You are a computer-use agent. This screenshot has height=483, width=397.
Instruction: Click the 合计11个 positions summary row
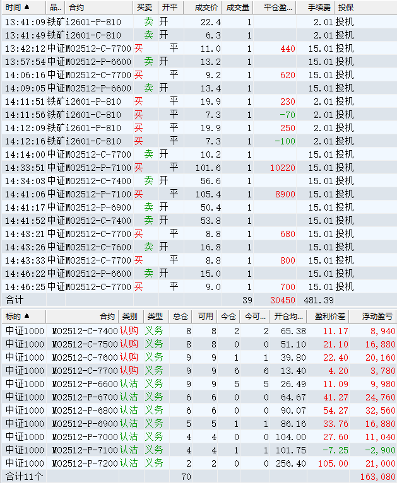[199, 477]
